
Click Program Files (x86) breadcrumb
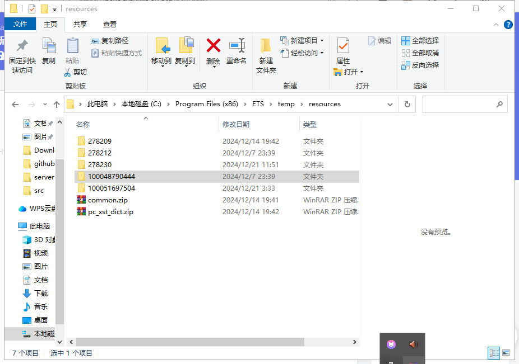[x=207, y=104]
